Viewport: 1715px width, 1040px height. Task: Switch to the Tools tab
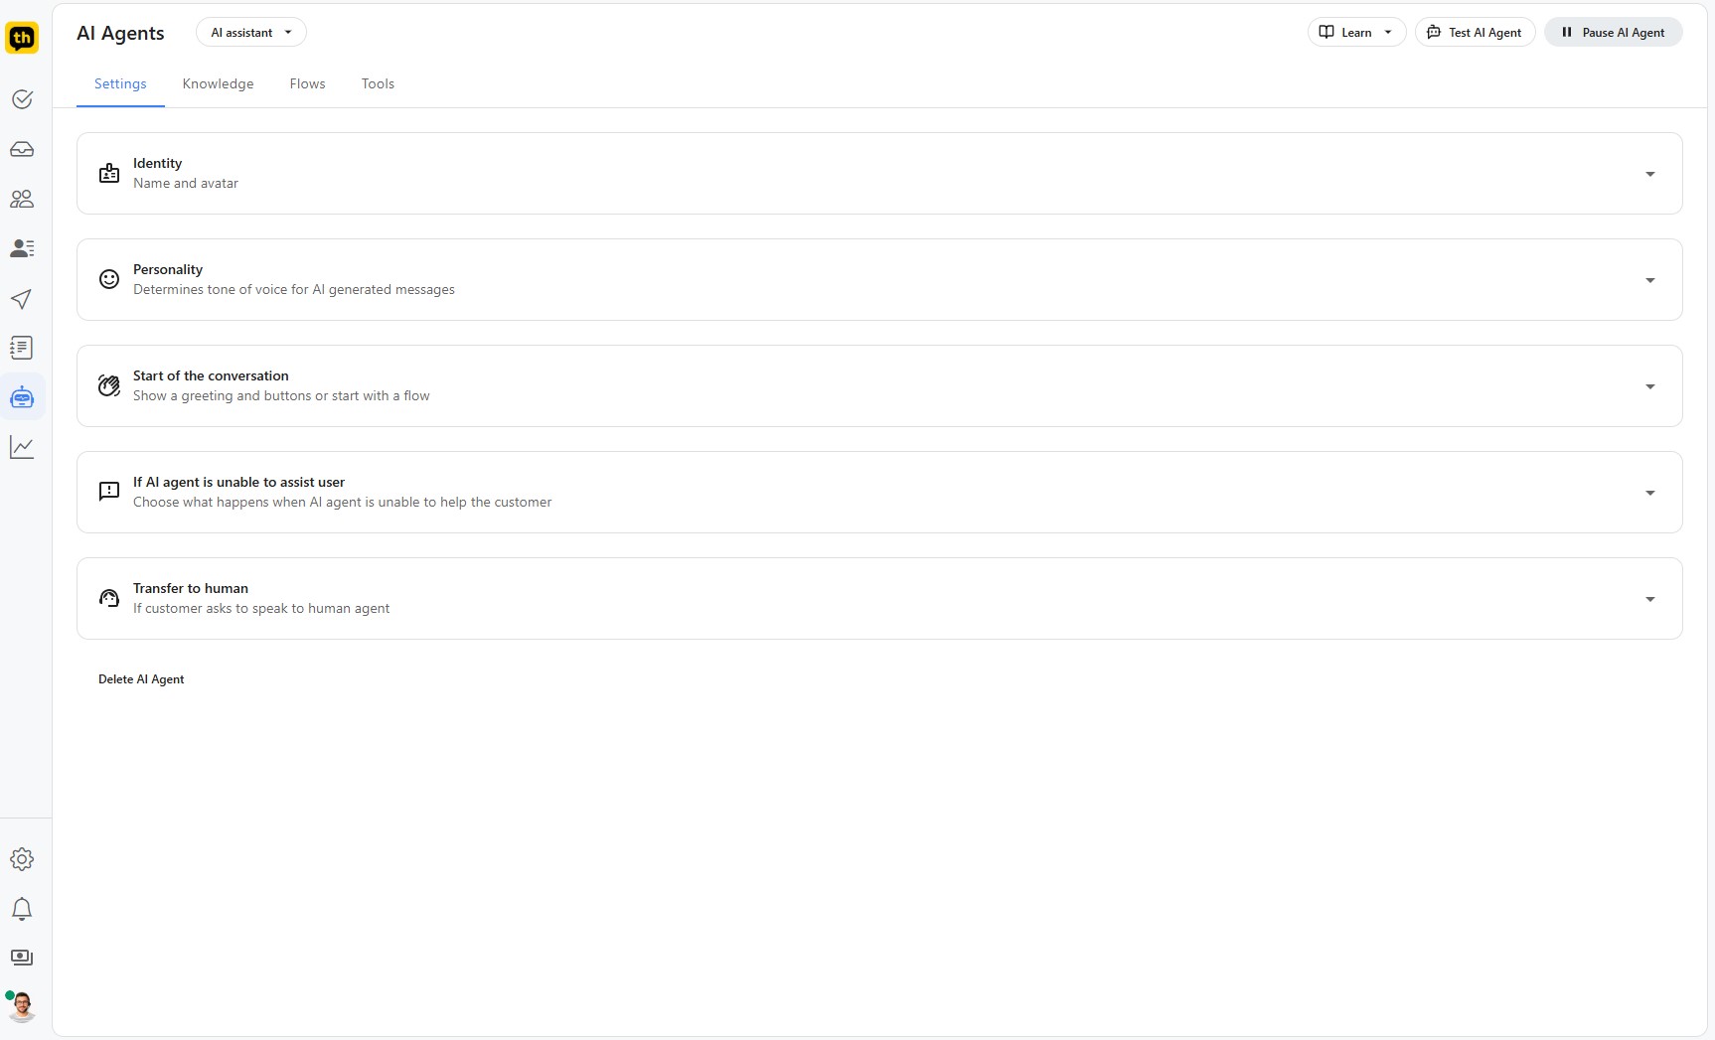[x=378, y=83]
